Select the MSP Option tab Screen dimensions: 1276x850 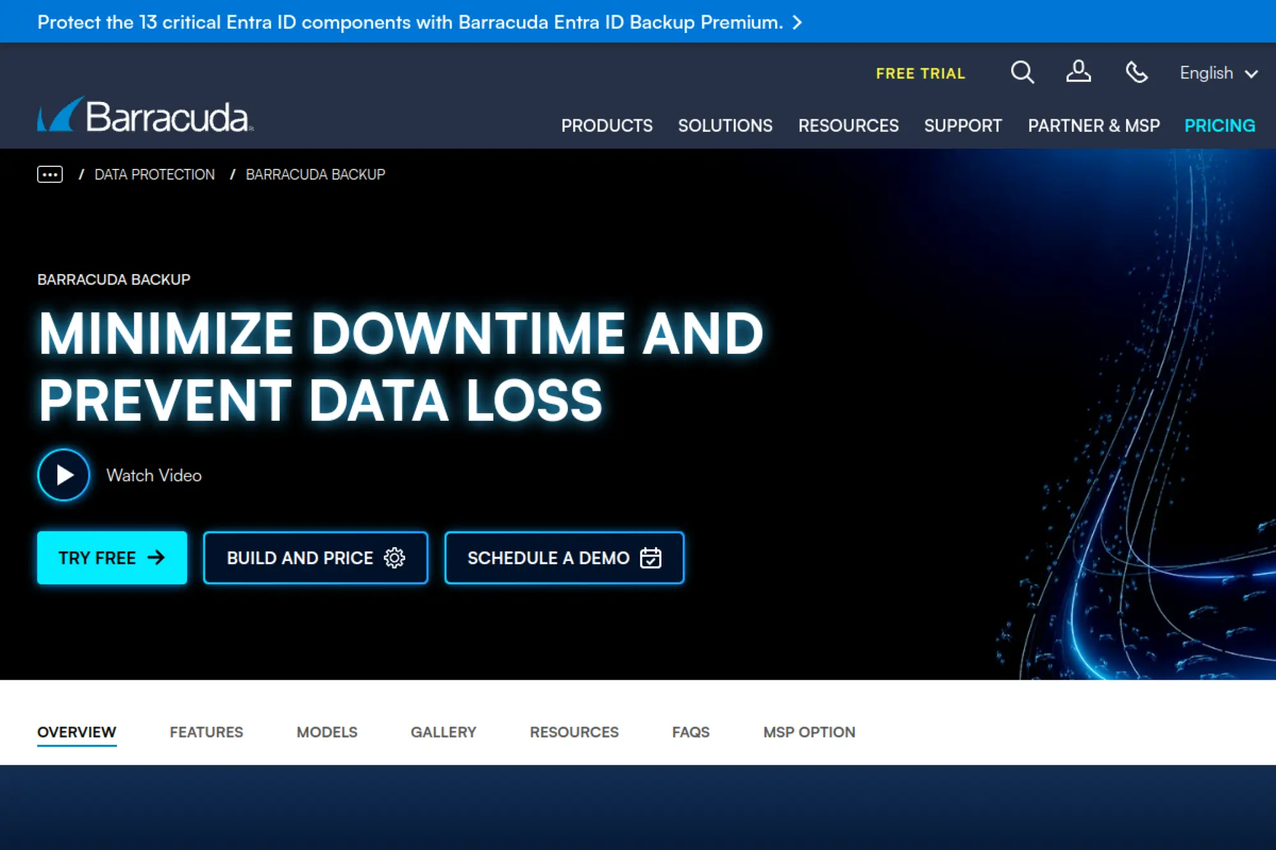coord(809,732)
